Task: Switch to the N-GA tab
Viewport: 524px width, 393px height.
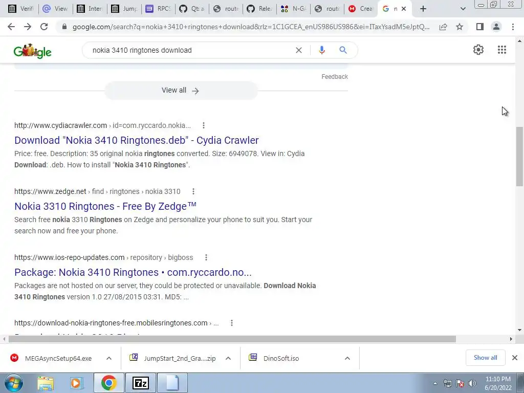Action: 293,9
